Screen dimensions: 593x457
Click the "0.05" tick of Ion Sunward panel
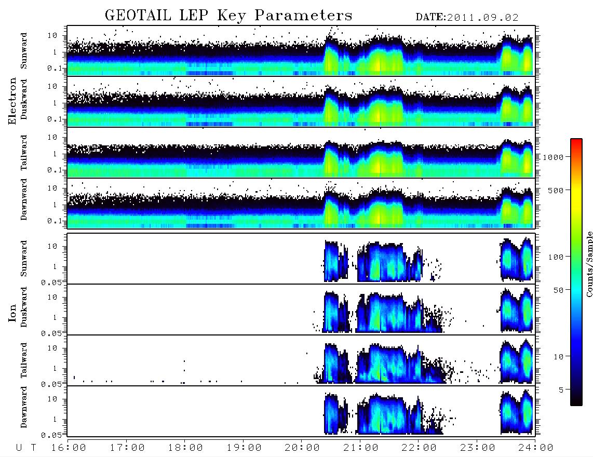point(51,283)
